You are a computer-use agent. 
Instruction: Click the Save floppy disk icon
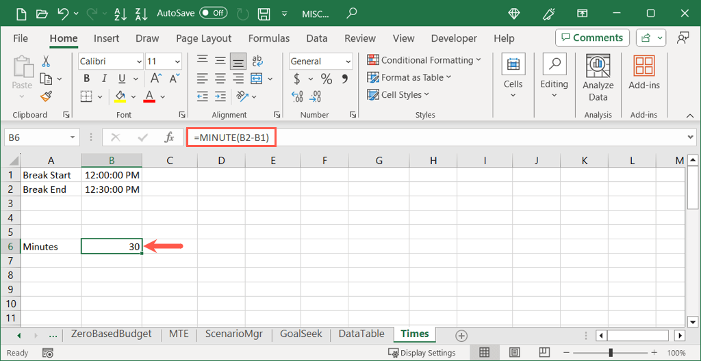pos(265,14)
